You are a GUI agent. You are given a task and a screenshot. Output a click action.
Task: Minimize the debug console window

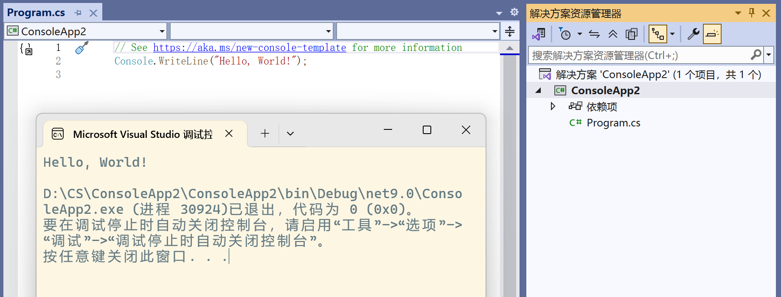[388, 130]
